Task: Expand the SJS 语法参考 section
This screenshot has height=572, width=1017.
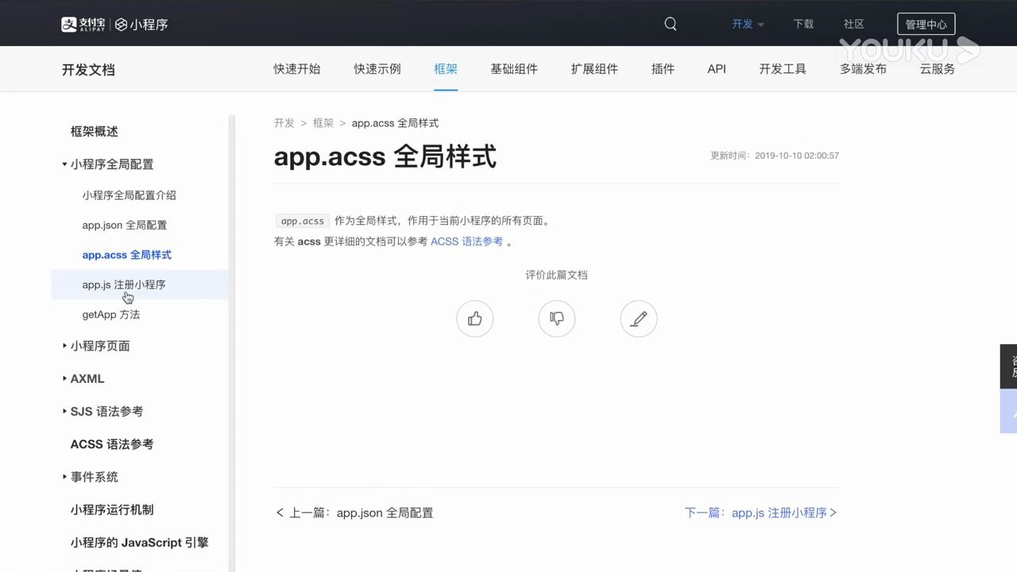Action: [x=64, y=411]
